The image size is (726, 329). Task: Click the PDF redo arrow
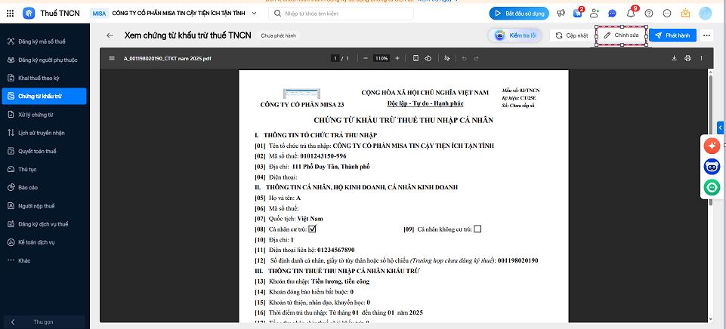(476, 58)
